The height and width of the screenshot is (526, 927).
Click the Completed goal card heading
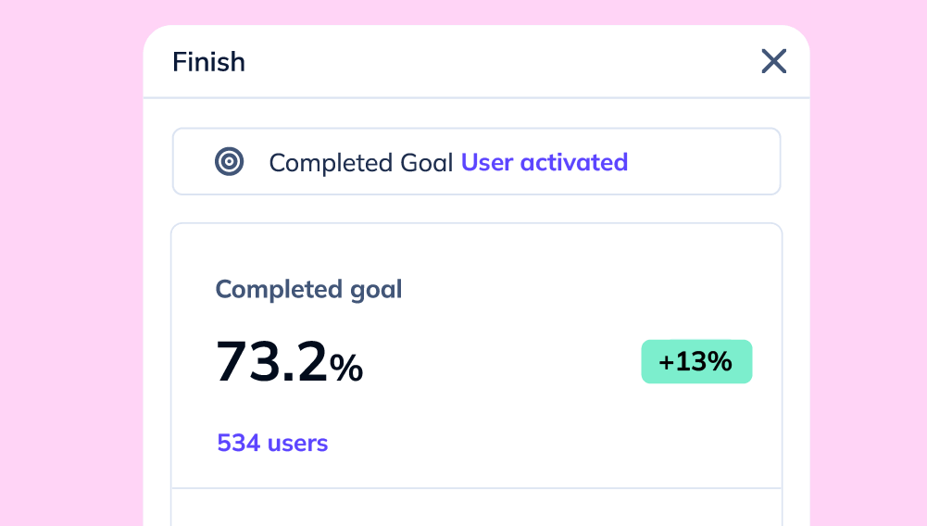tap(308, 289)
